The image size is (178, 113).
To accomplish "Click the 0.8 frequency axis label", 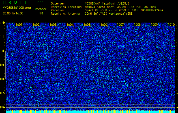I will point(2,79).
